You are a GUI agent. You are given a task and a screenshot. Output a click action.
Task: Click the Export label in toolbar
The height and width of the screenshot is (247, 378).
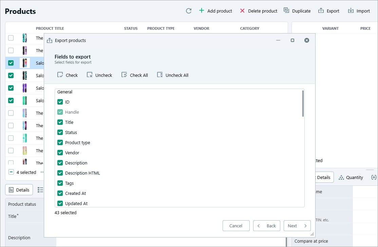coord(333,11)
